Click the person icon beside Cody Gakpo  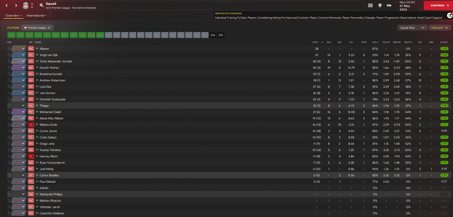coord(37,137)
